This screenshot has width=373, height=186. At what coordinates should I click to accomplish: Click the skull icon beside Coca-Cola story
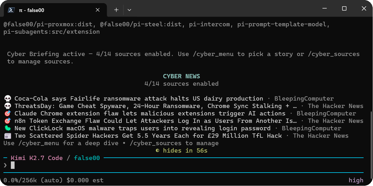[7, 99]
